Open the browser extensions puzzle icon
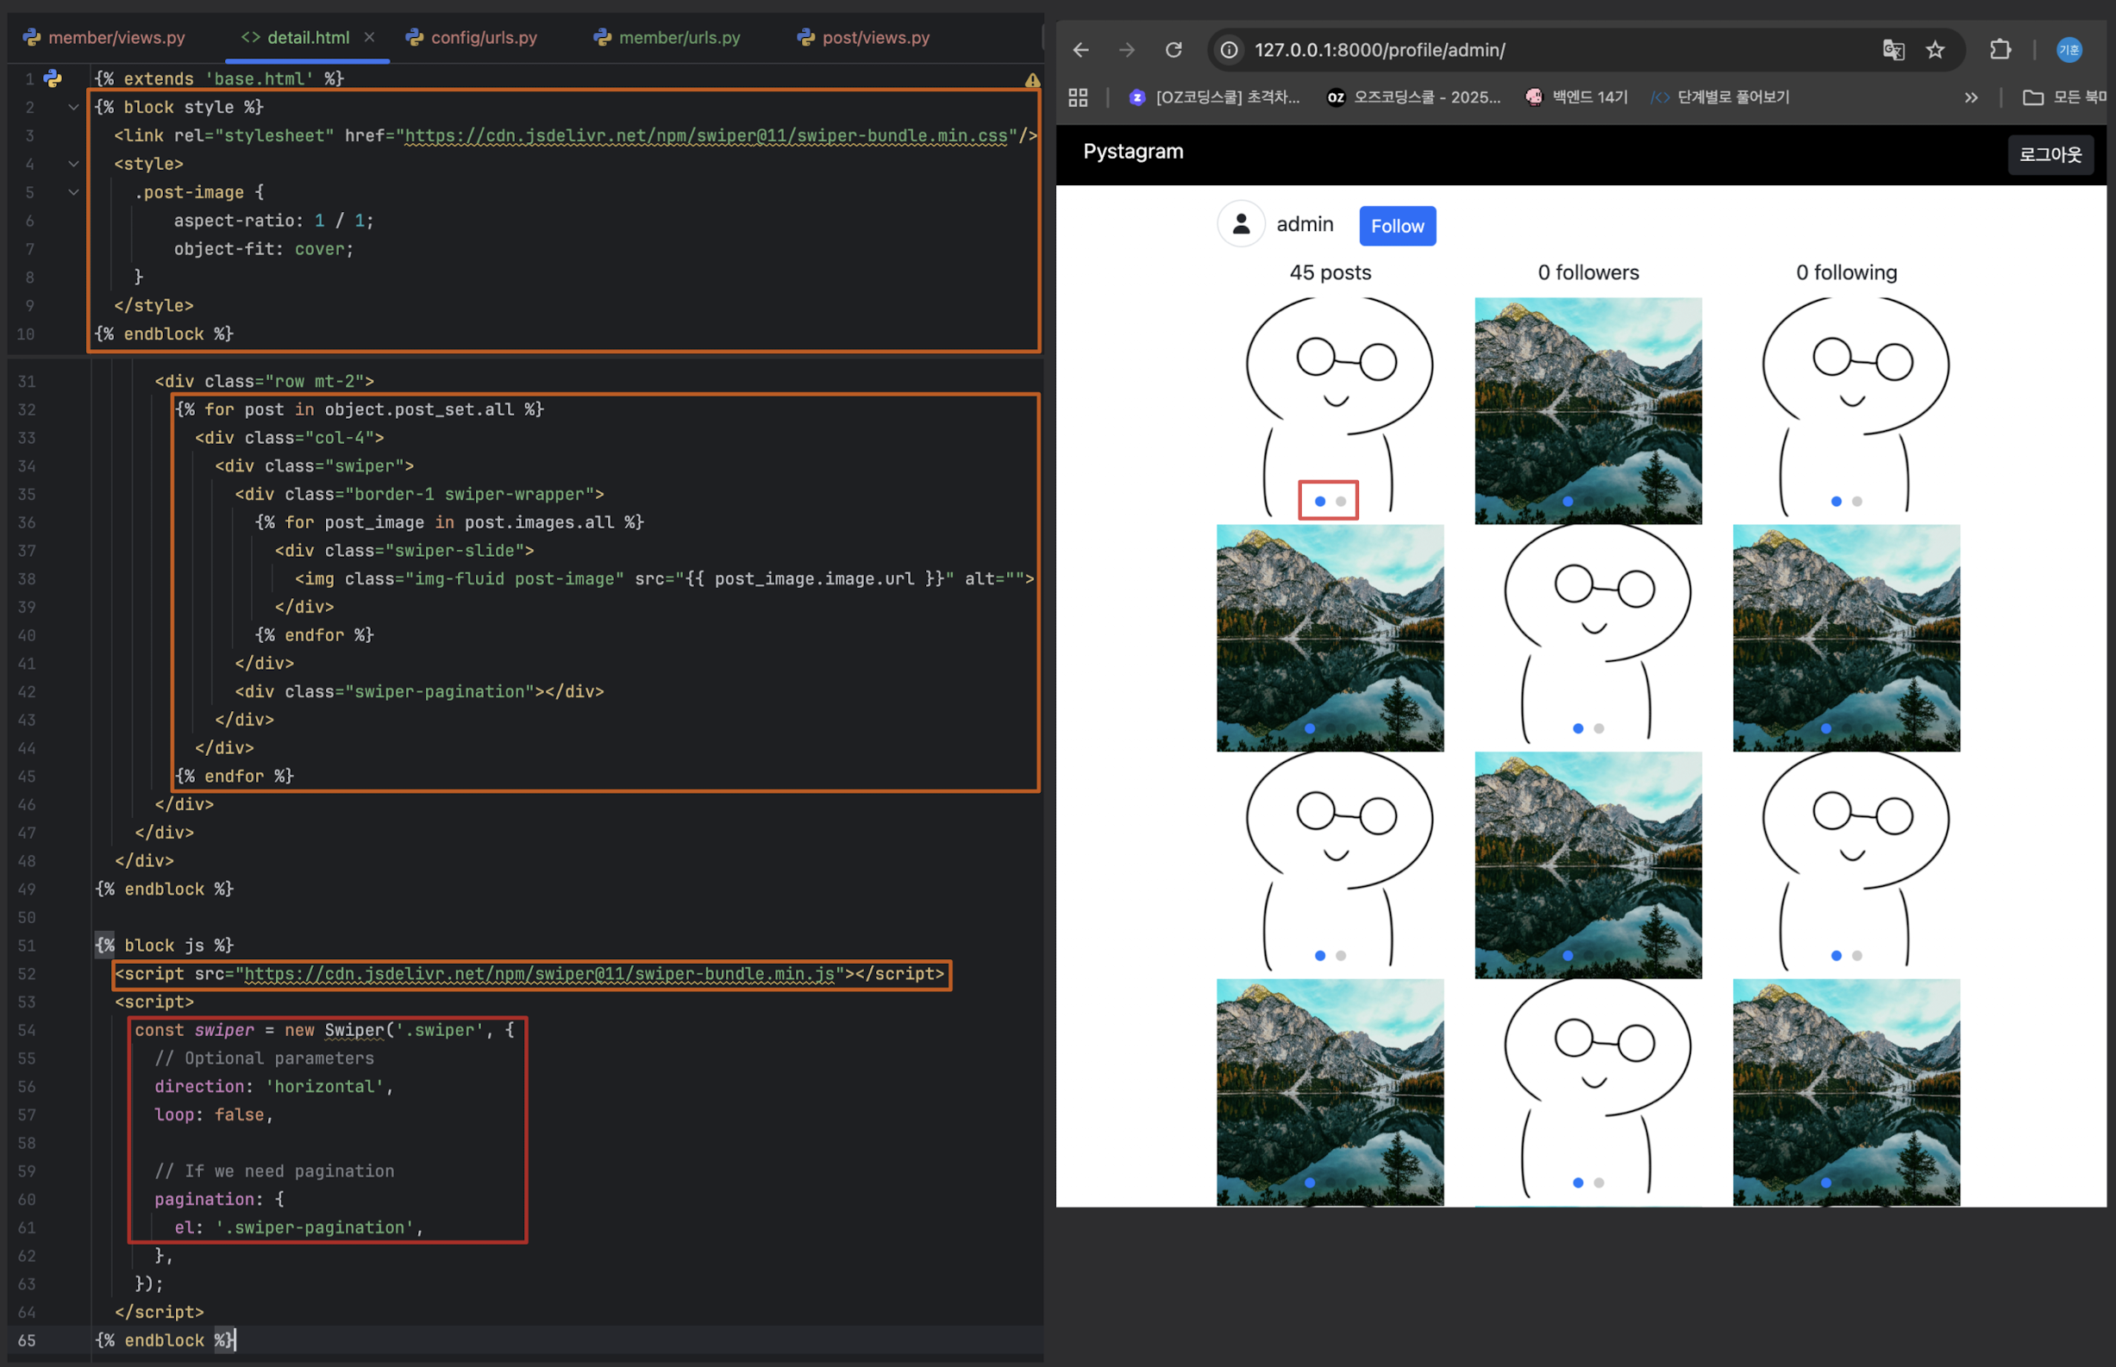 [2000, 50]
